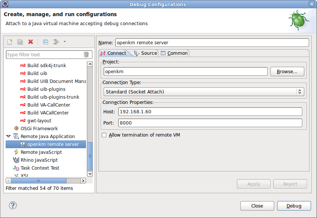Open the help question mark icon
This screenshot has width=317, height=218.
(13, 205)
